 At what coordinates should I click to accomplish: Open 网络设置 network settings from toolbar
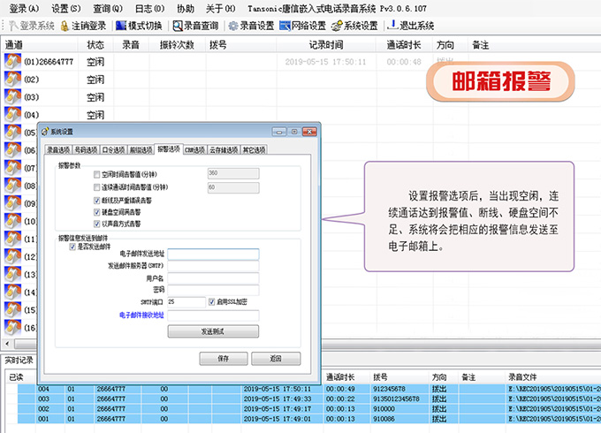pos(285,26)
